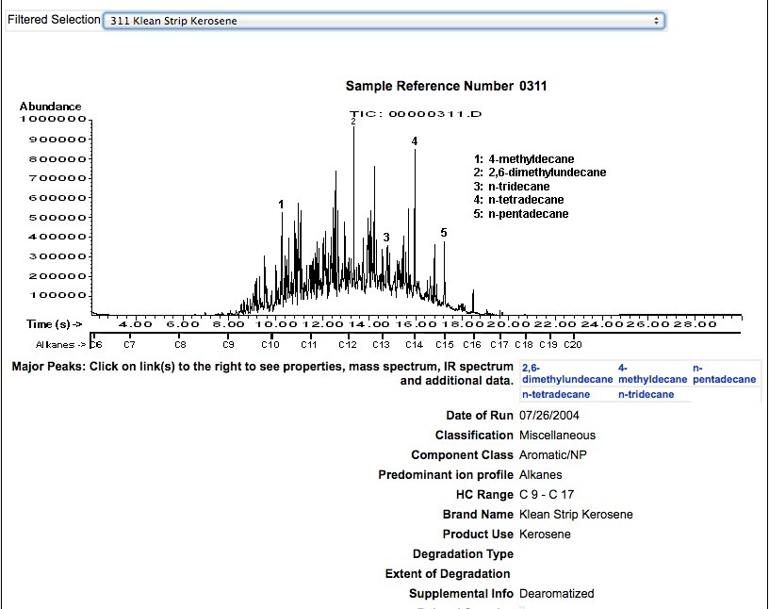The image size is (769, 609).
Task: Click the 14.00 time axis tick label
Action: [x=369, y=324]
